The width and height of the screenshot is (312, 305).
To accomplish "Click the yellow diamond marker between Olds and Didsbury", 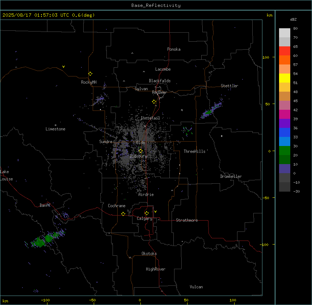I will [141, 151].
